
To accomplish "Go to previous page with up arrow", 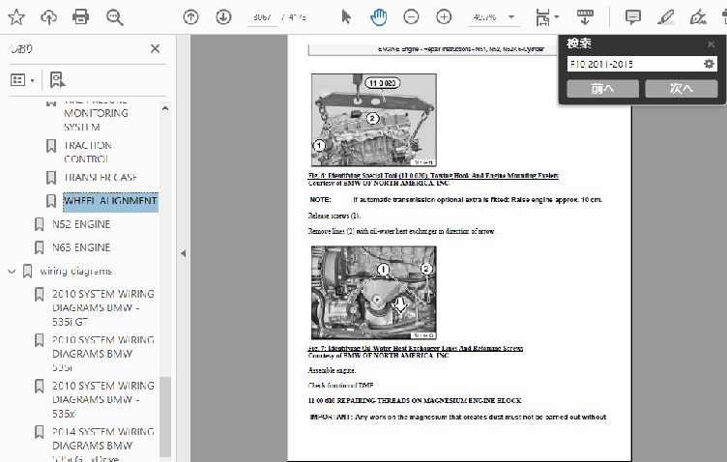I will 191,16.
